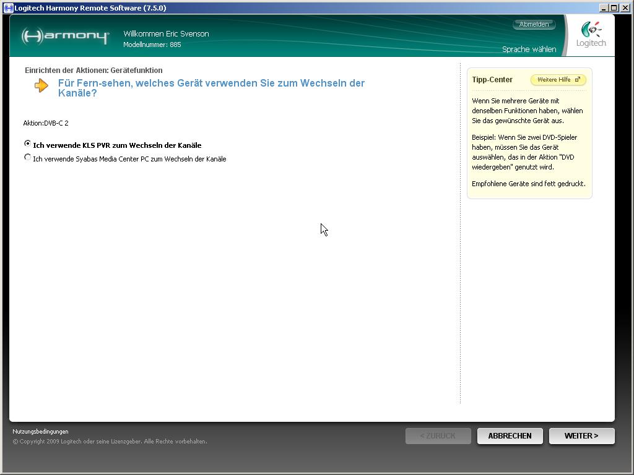Screen dimensions: 634x475
Task: Minimize the Harmony Remote Software window
Action: (x=604, y=7)
